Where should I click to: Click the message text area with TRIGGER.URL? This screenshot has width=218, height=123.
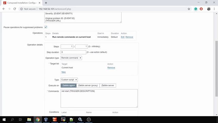(83, 17)
